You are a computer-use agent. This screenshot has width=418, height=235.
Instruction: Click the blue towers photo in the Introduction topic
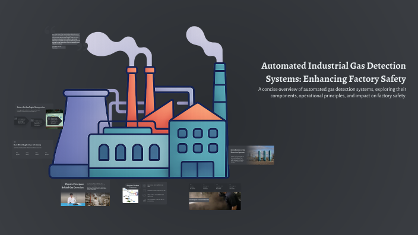(x=260, y=155)
